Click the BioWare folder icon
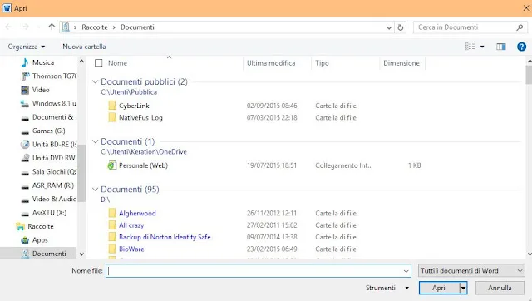The image size is (532, 301). coord(112,249)
